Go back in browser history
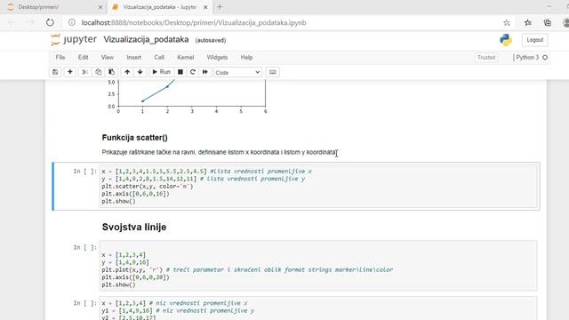Viewport: 569px width, 320px height. pyautogui.click(x=12, y=22)
